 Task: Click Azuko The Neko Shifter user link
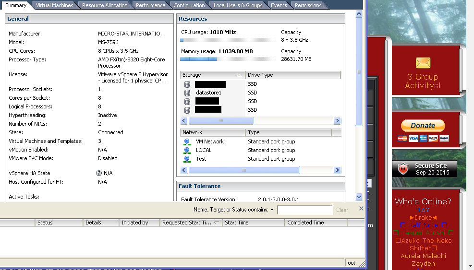point(423,244)
